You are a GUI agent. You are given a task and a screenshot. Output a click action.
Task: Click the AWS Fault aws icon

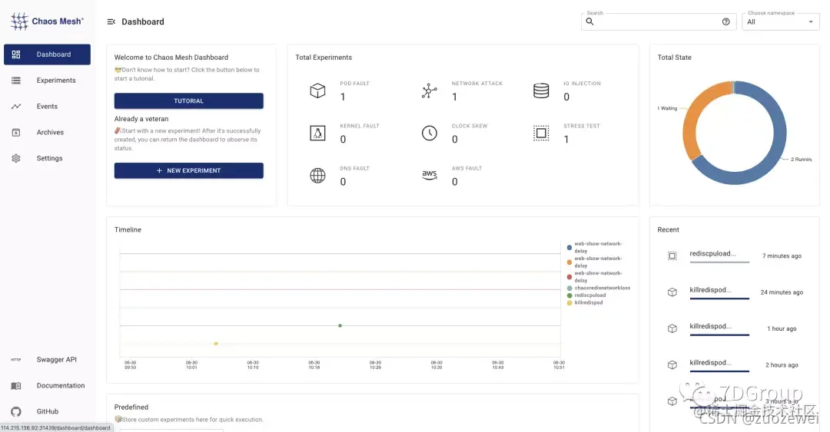[x=430, y=174]
